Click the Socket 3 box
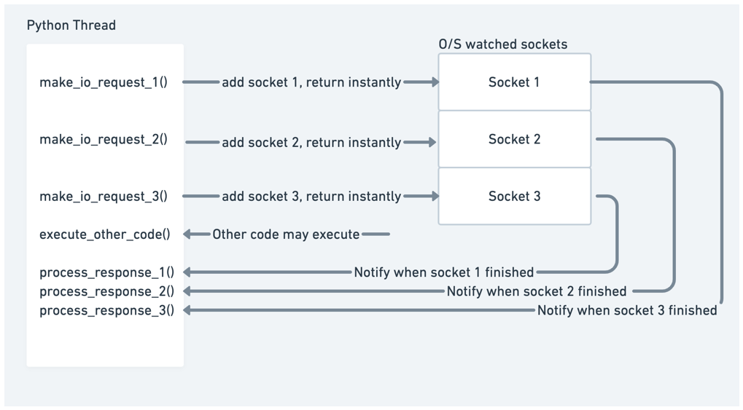Image resolution: width=743 pixels, height=410 pixels. [x=514, y=196]
